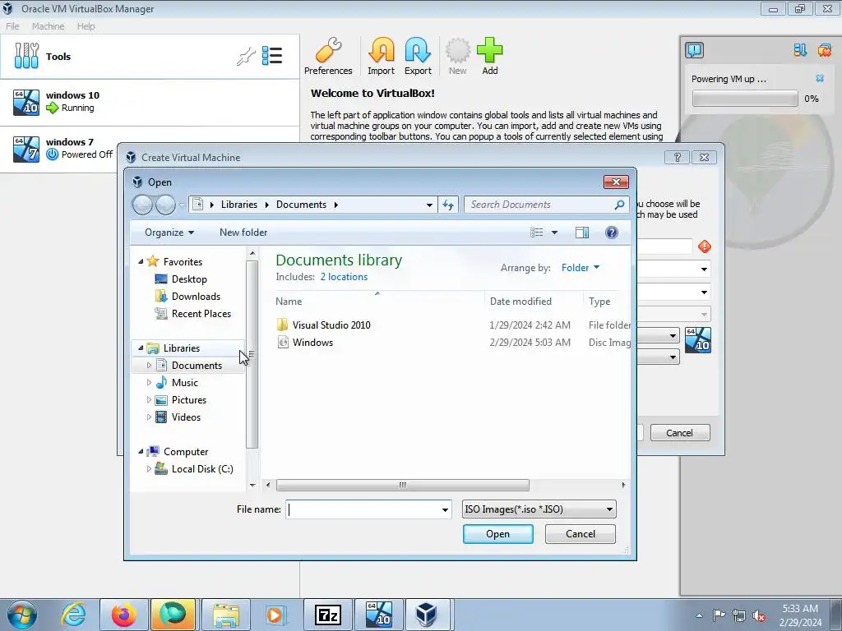Click the help icon in the Open dialog
Viewport: 842px width, 631px height.
point(611,233)
